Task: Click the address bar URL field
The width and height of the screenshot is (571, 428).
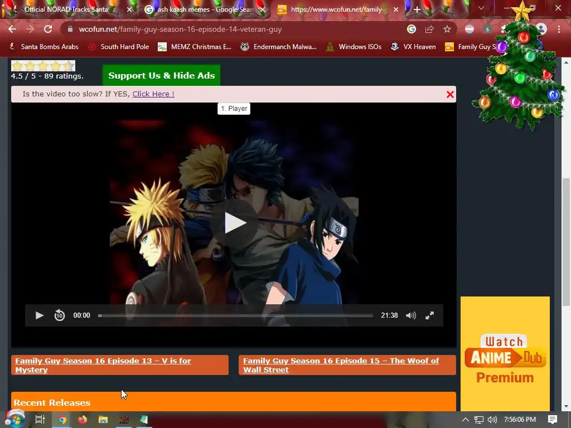Action: [x=233, y=29]
